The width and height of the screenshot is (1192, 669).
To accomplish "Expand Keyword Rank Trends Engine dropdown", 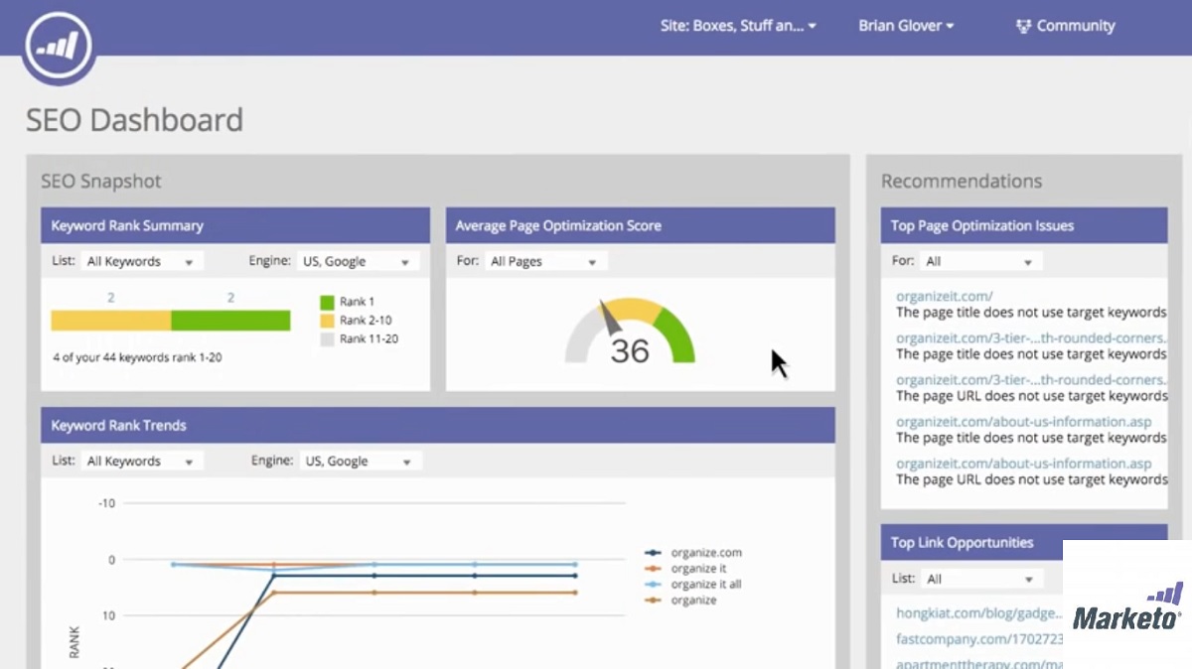I will (x=360, y=462).
